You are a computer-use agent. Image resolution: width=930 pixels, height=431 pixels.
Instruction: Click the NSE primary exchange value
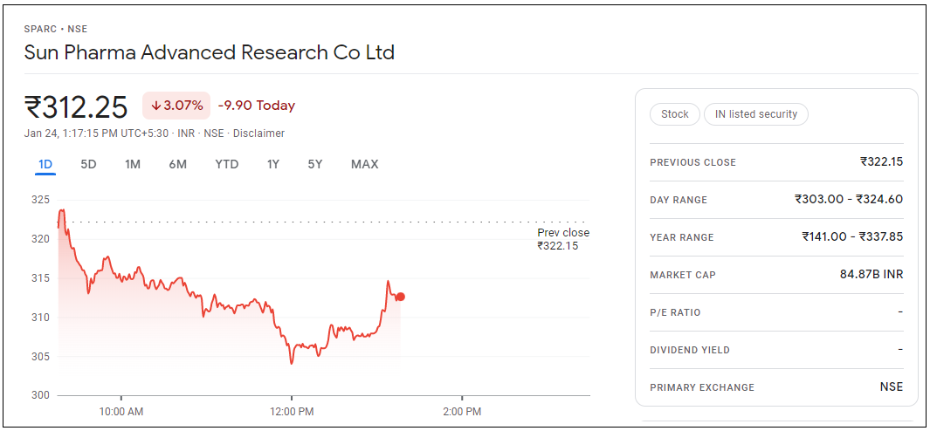(x=892, y=387)
